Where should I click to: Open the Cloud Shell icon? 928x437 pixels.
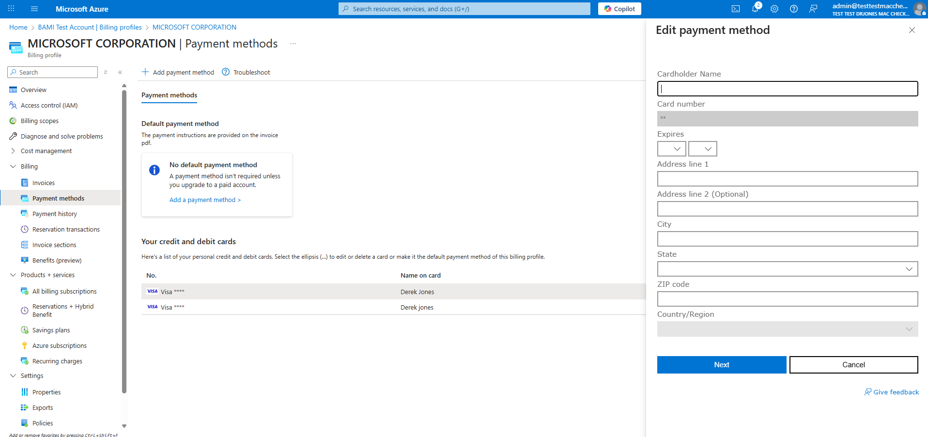(736, 9)
